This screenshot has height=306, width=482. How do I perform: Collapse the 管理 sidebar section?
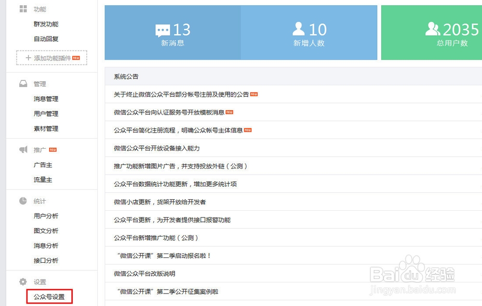click(x=39, y=84)
